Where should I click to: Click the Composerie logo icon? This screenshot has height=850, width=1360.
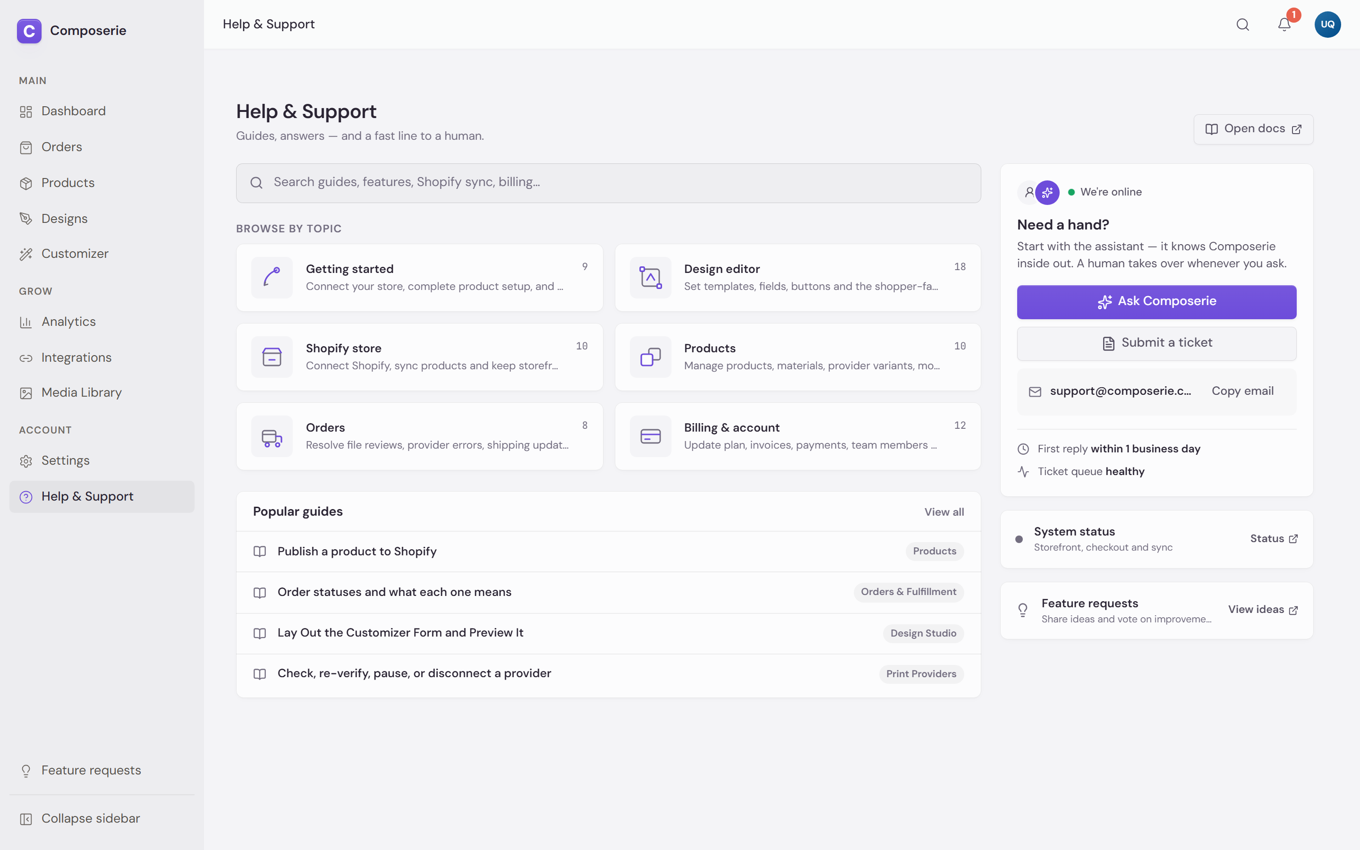point(29,31)
